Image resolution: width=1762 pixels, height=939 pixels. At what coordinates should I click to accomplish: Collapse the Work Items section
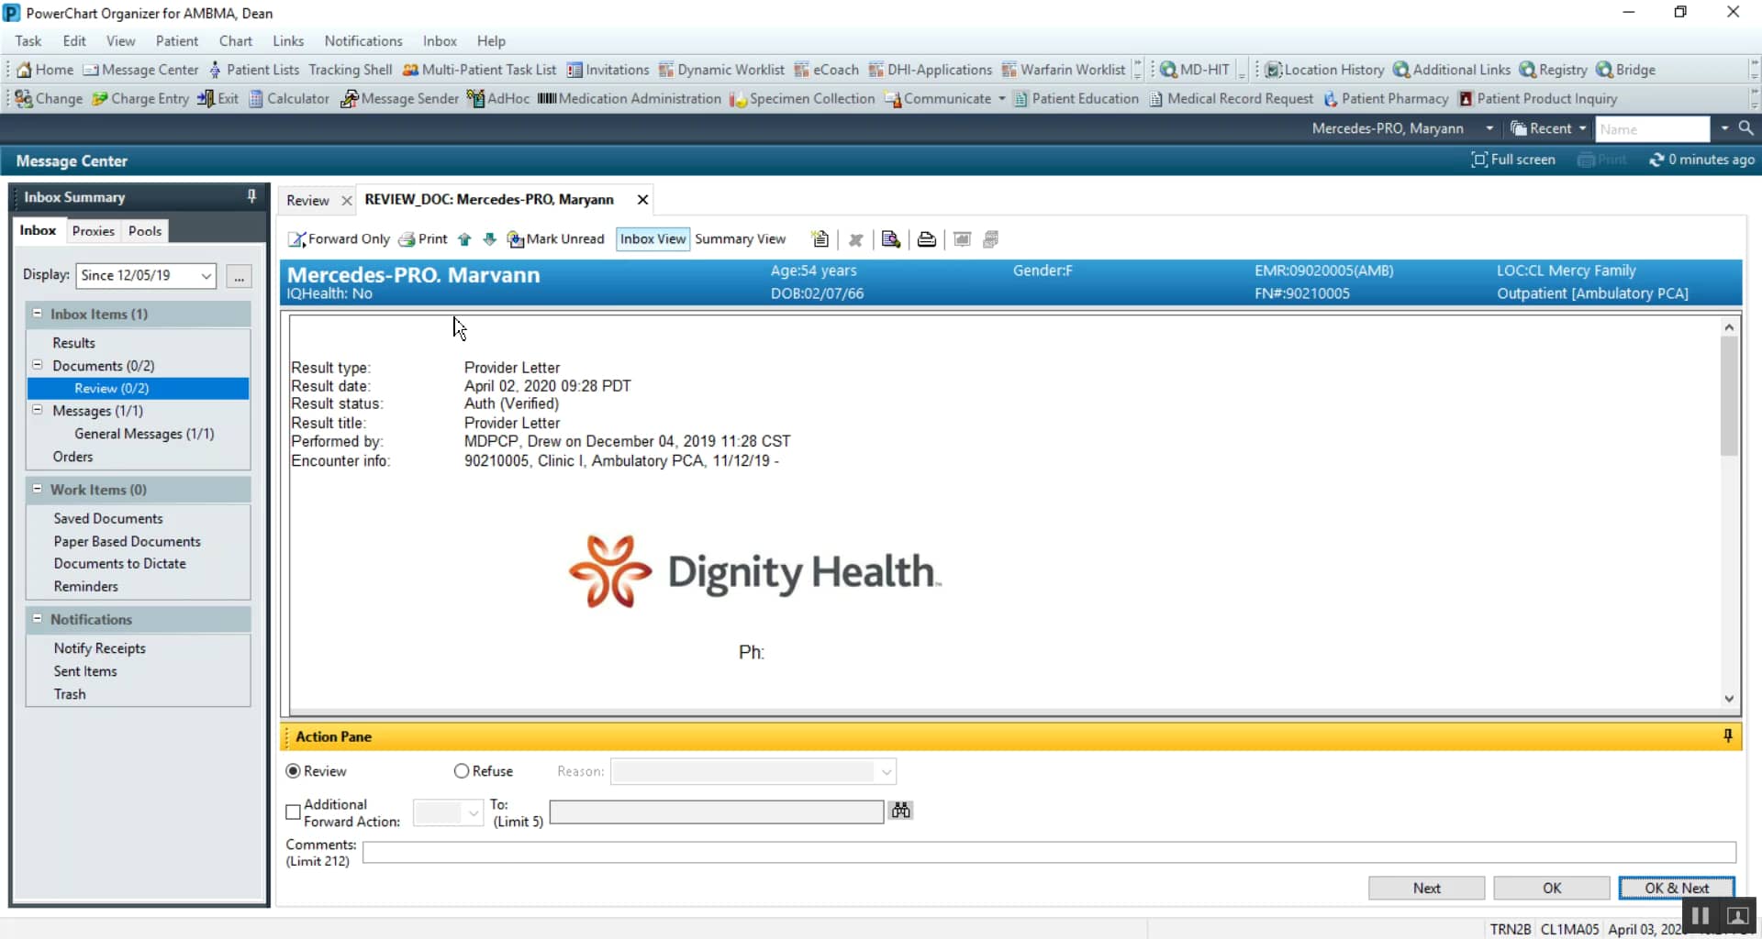click(x=37, y=489)
